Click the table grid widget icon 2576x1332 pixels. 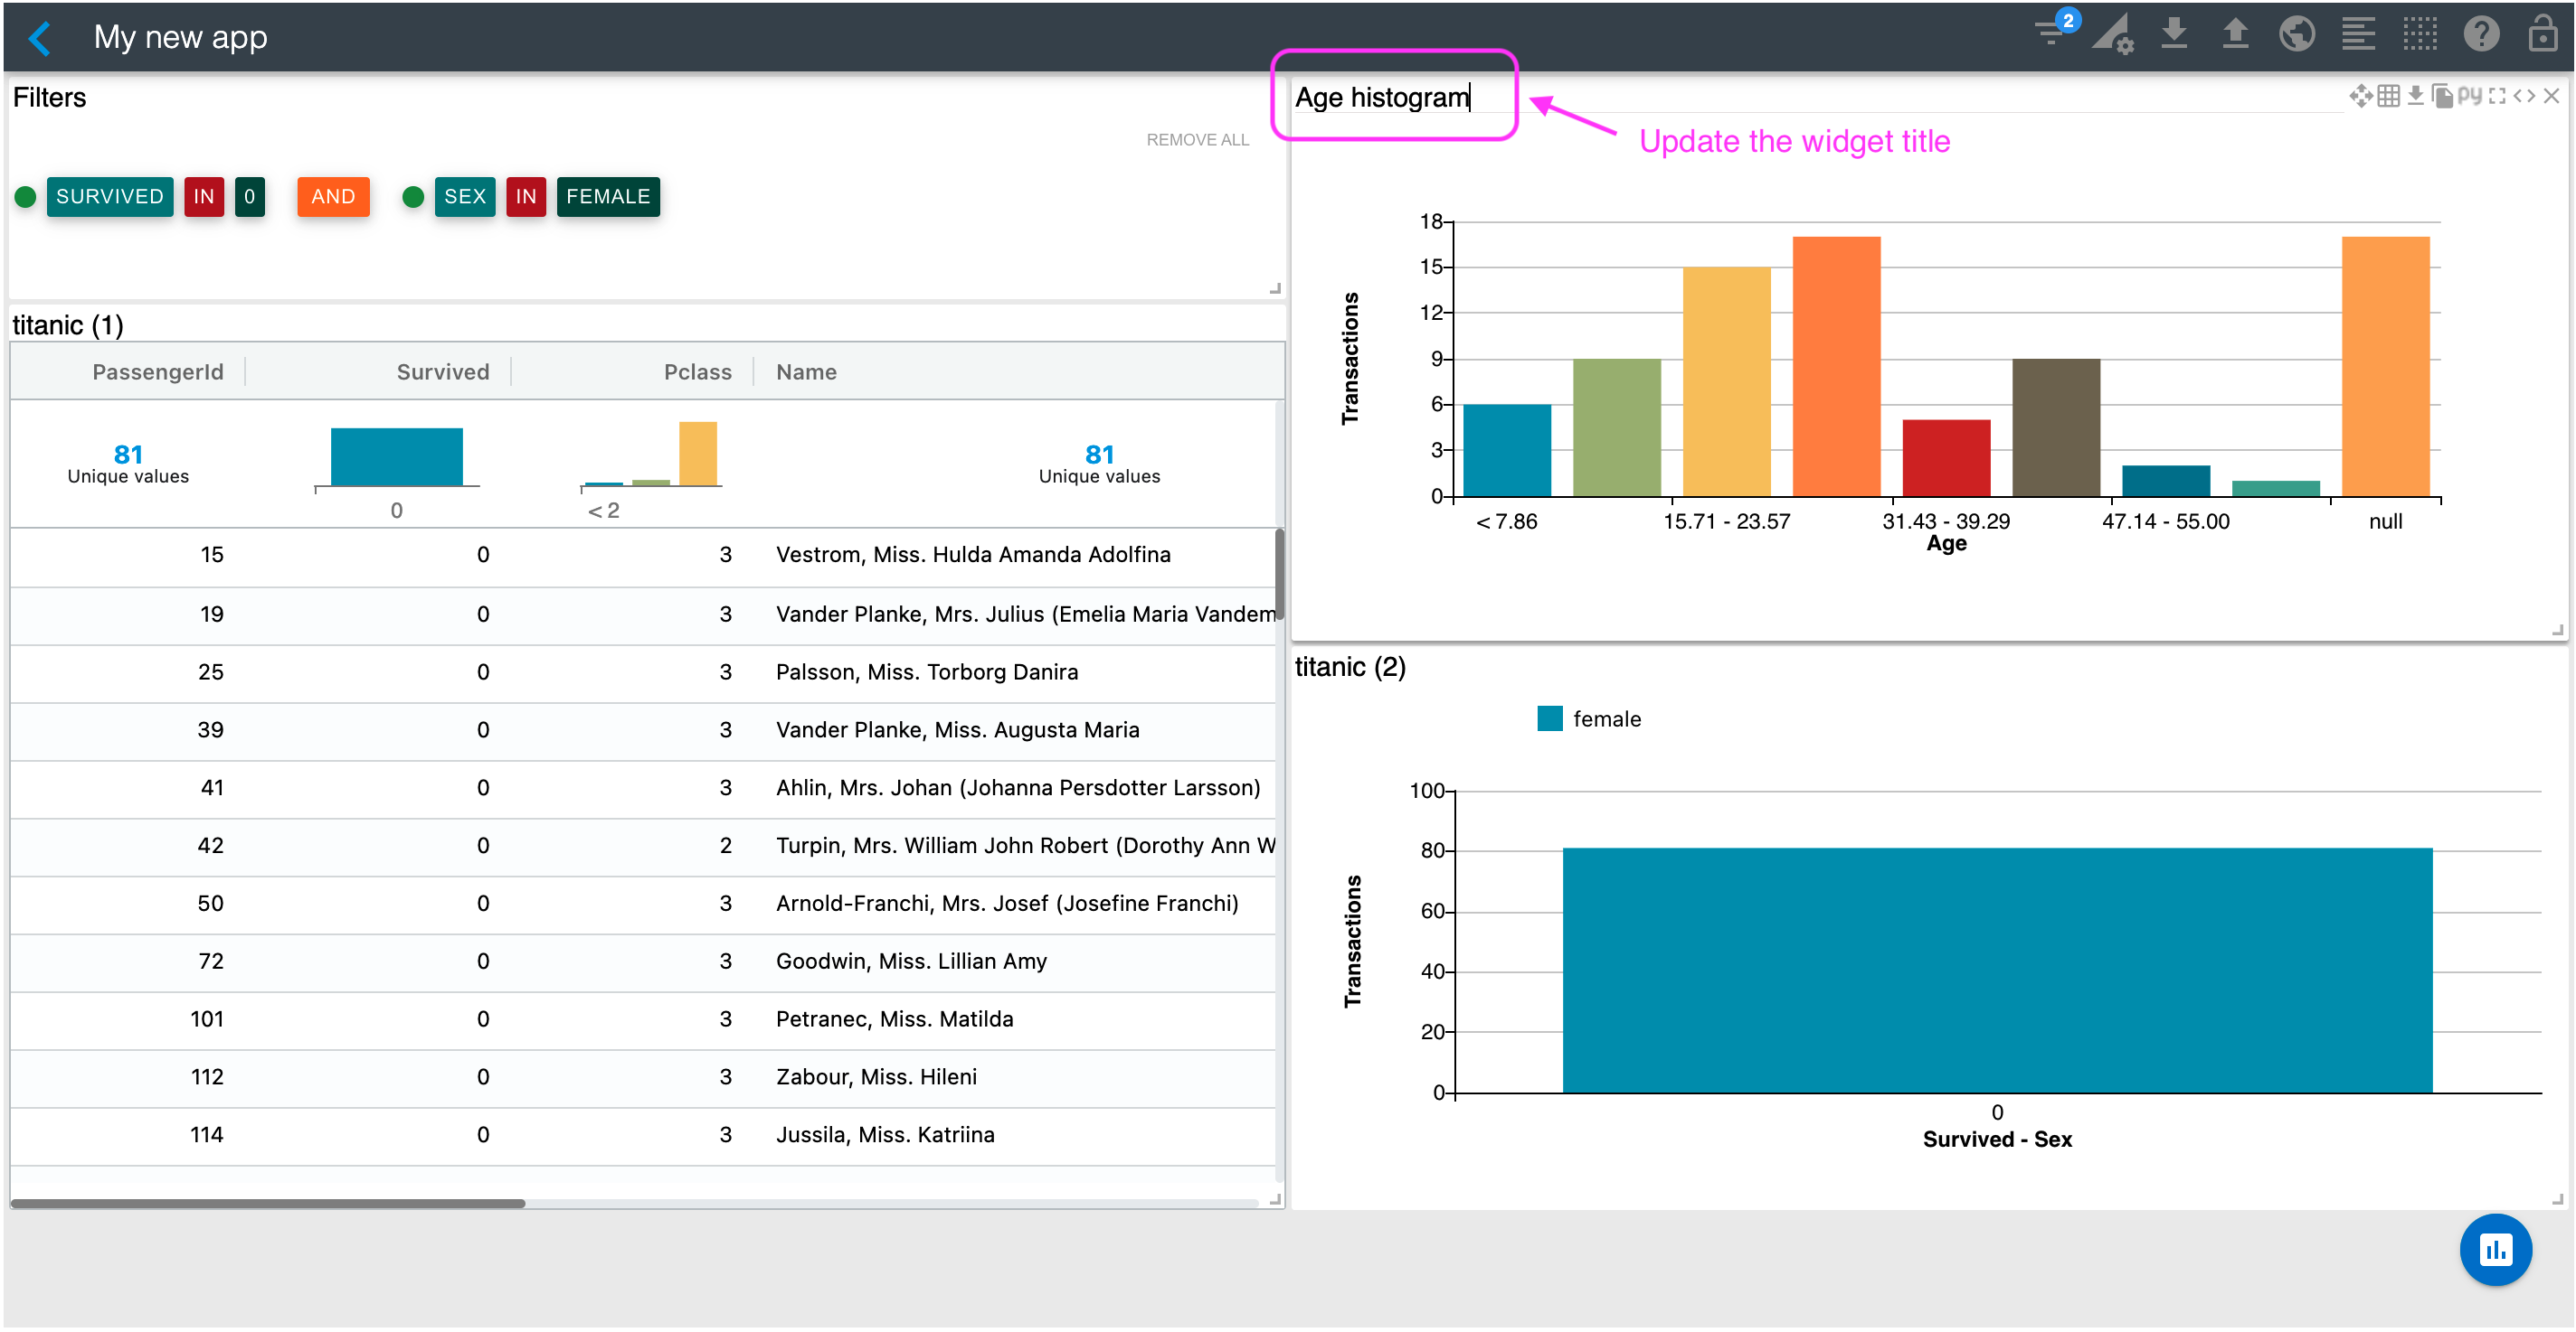tap(2388, 96)
